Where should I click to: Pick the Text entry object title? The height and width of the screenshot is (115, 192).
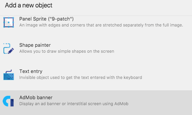pos(31,71)
